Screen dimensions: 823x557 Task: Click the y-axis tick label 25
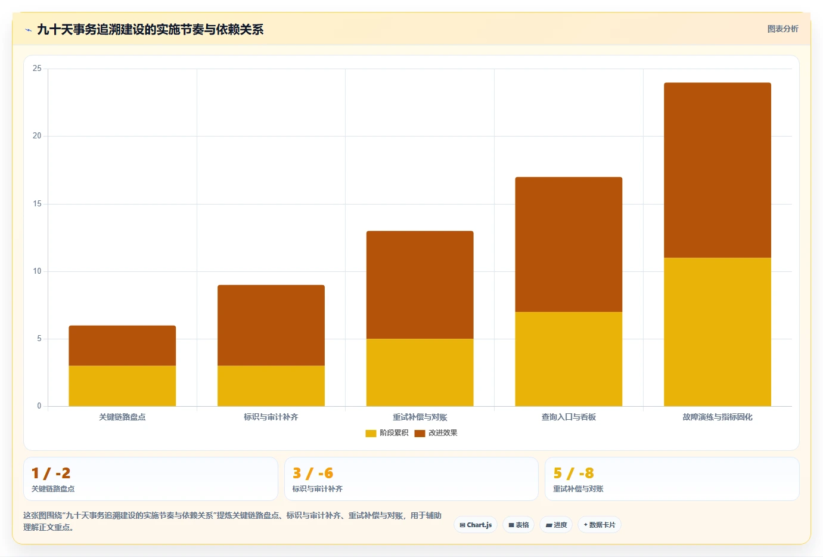pyautogui.click(x=37, y=69)
